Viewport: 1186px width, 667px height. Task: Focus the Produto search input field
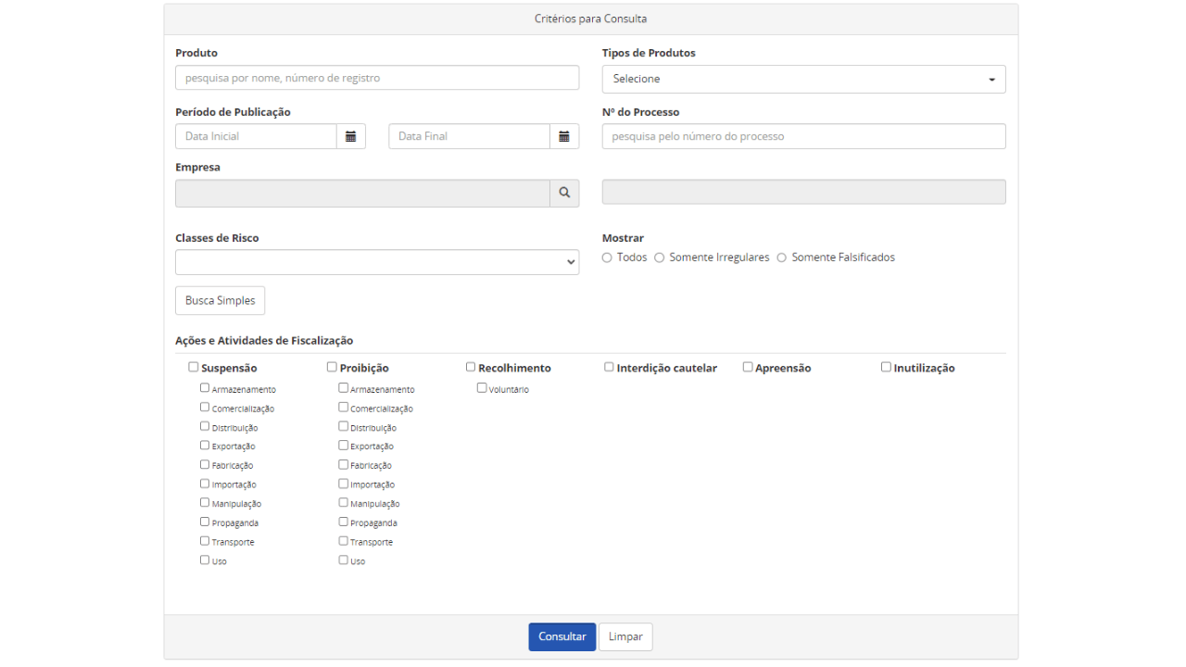click(377, 78)
